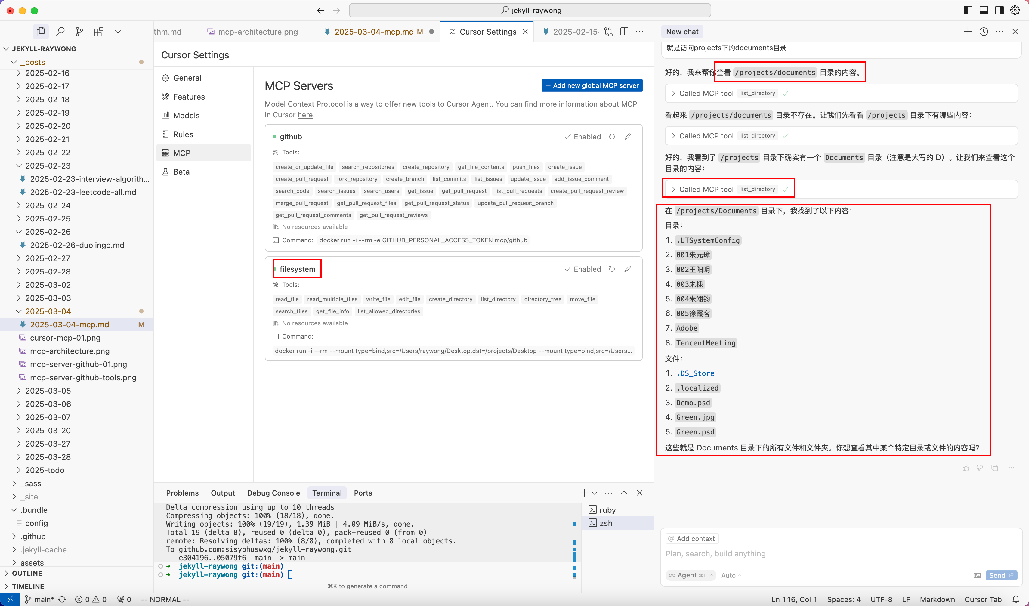Navigate back with the left arrow
Image resolution: width=1029 pixels, height=606 pixels.
tap(320, 11)
